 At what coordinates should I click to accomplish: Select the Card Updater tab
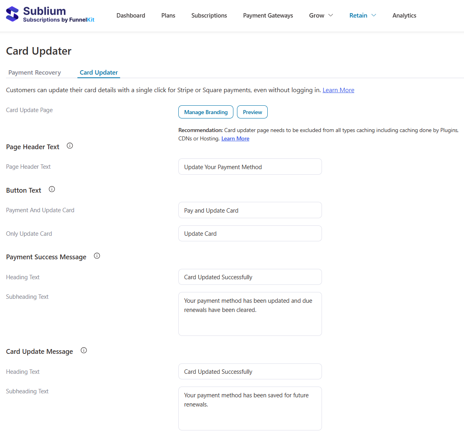click(99, 73)
